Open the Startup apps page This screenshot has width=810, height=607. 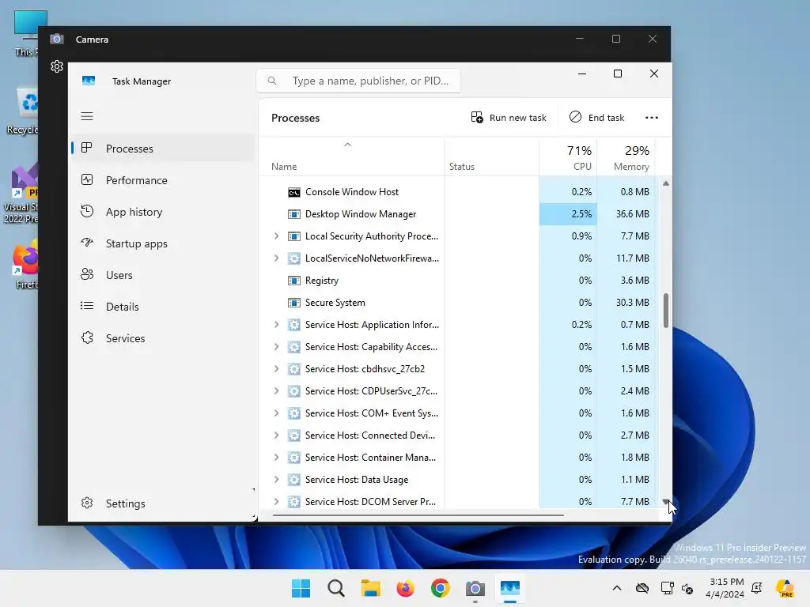[163, 243]
